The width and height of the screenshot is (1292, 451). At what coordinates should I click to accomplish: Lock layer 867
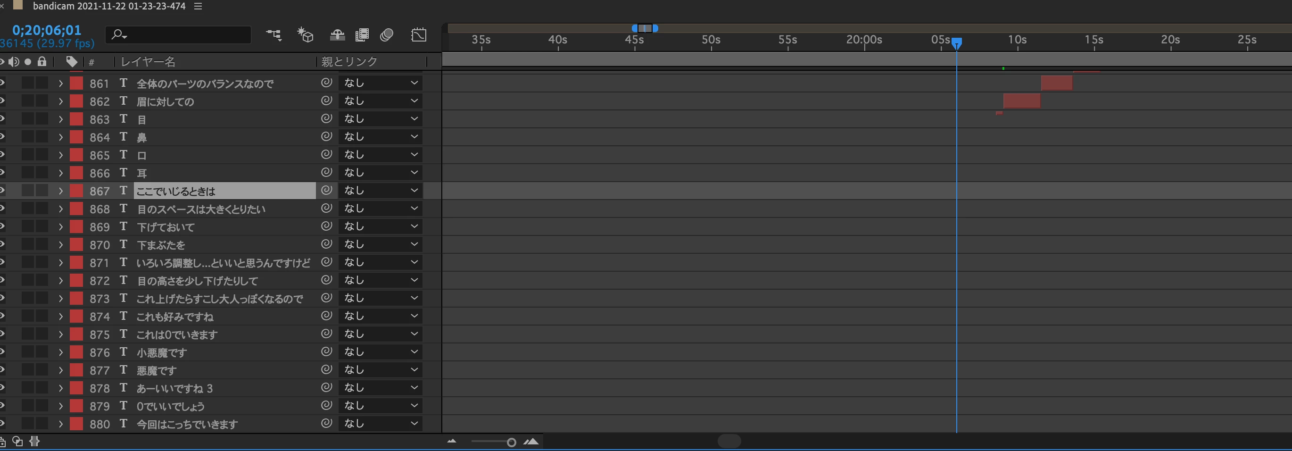tap(42, 191)
